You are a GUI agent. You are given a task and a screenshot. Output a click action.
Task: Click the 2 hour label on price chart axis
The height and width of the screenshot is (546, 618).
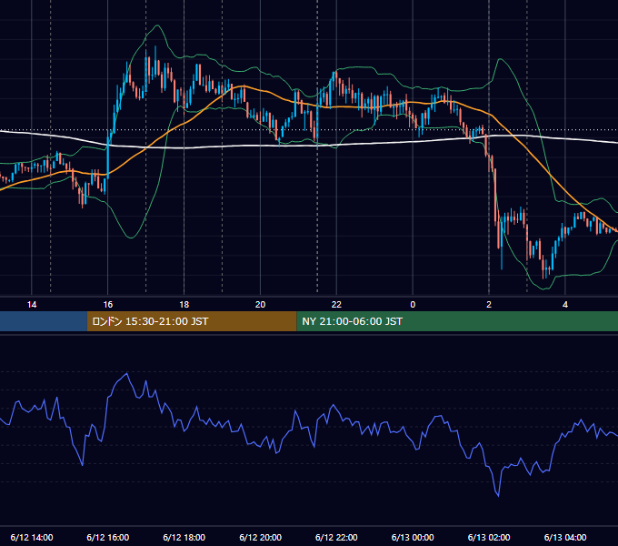pyautogui.click(x=489, y=305)
